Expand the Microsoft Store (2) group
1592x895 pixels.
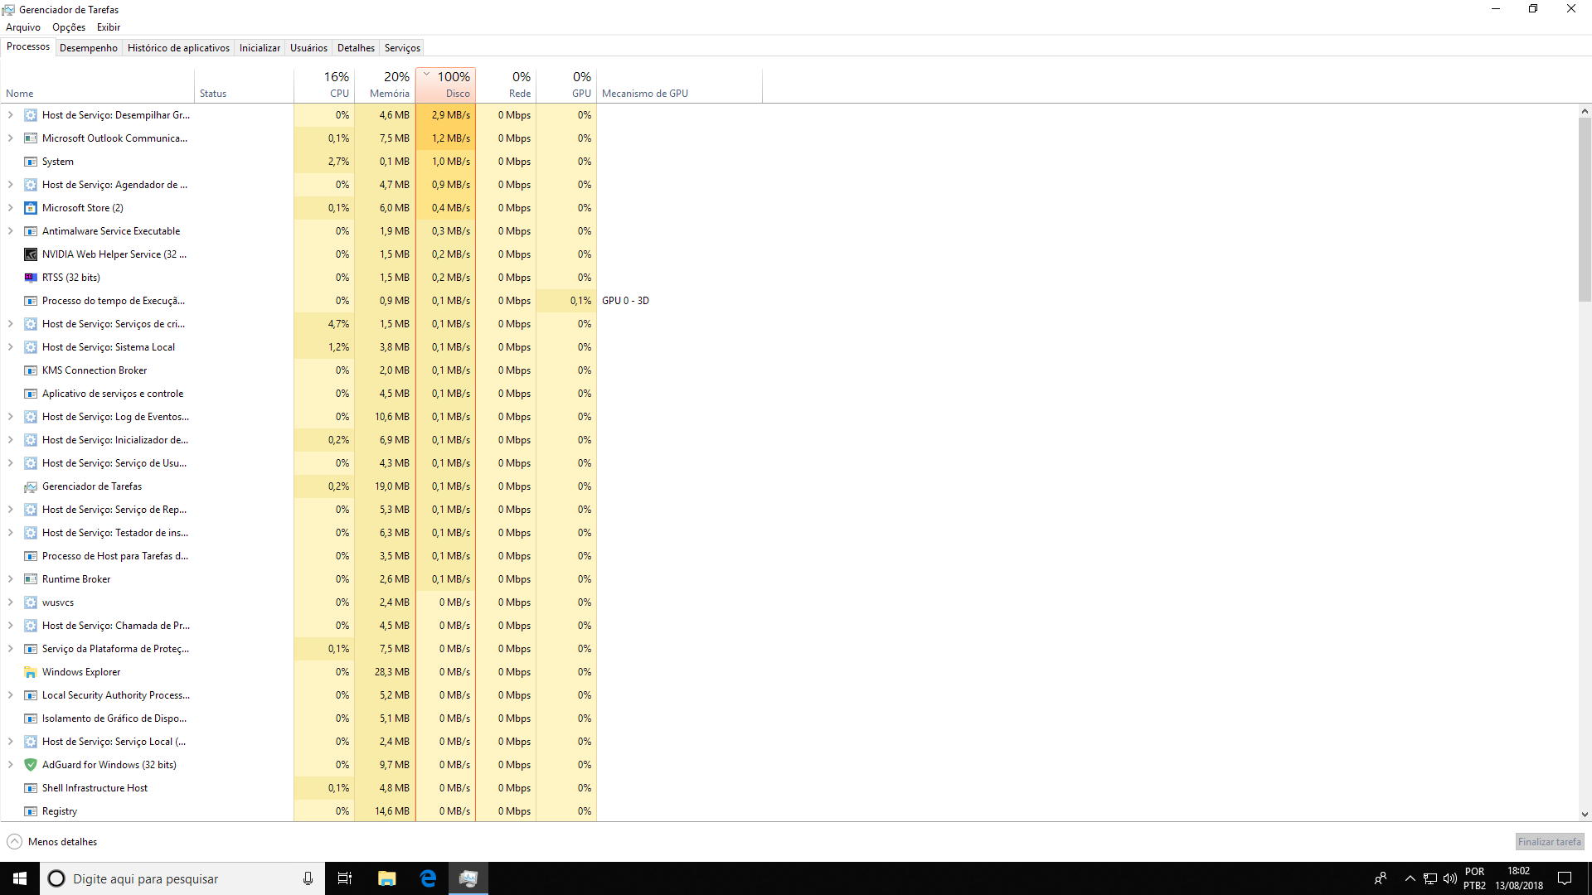(10, 208)
